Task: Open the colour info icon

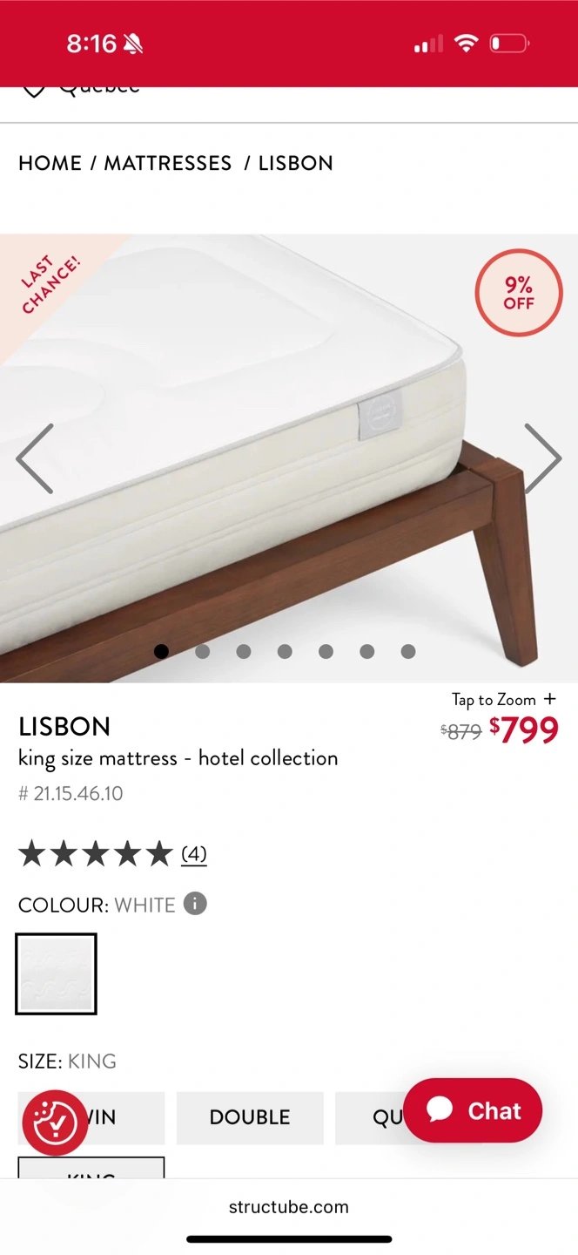Action: point(195,904)
